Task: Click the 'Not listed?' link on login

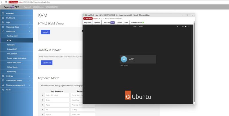Action: click(x=124, y=66)
